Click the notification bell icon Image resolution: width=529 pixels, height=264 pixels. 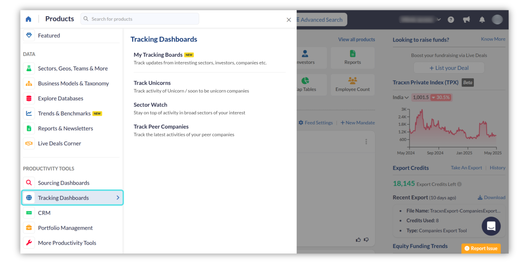coord(482,20)
